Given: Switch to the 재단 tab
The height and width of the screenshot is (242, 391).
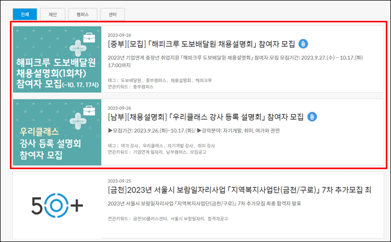Looking at the screenshot, I should click(53, 15).
